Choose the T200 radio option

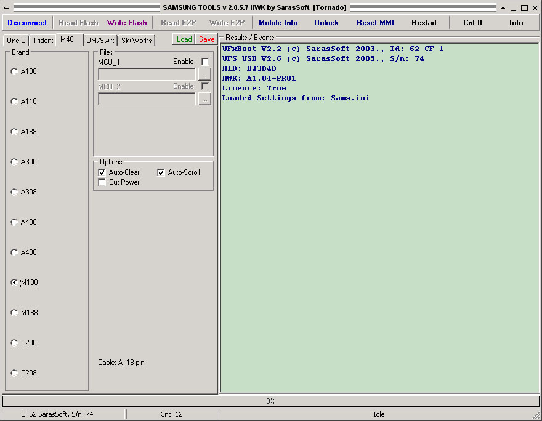click(24, 343)
